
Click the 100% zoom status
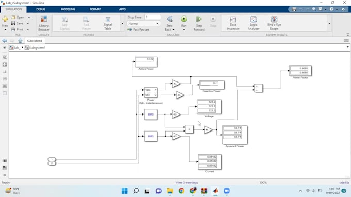[x=263, y=183]
